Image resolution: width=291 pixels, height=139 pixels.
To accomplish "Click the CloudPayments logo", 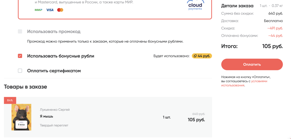I will coord(195,5).
